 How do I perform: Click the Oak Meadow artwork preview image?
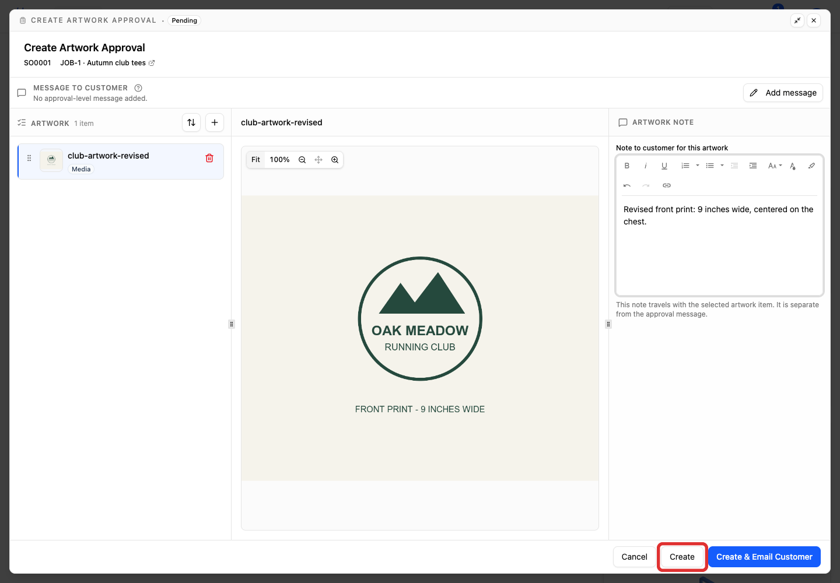click(x=420, y=338)
